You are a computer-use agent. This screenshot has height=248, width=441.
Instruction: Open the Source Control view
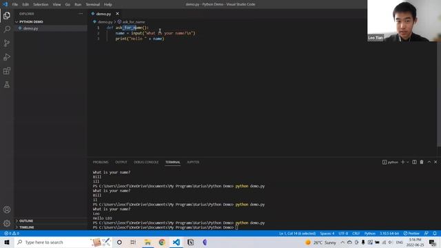7,43
